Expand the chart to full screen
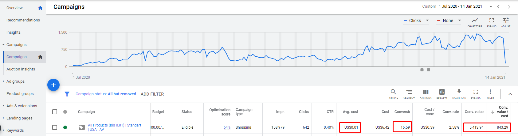Screen dimensions: 518x136 [492, 21]
